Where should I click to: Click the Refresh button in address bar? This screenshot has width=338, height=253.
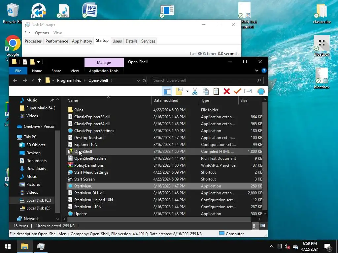click(x=144, y=80)
